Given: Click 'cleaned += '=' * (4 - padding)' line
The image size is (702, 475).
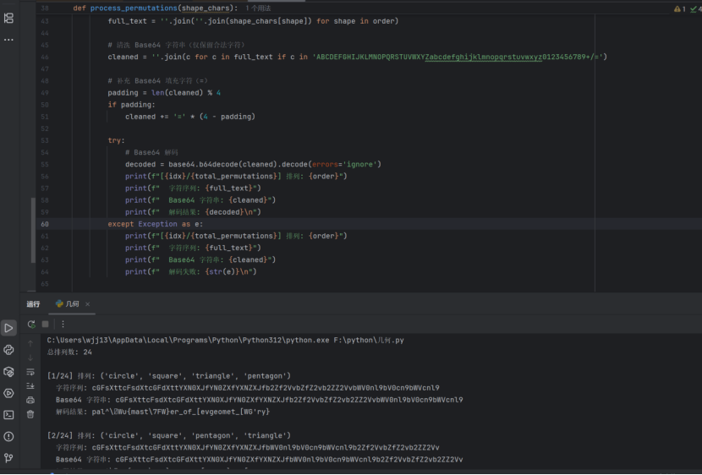Looking at the screenshot, I should (190, 117).
